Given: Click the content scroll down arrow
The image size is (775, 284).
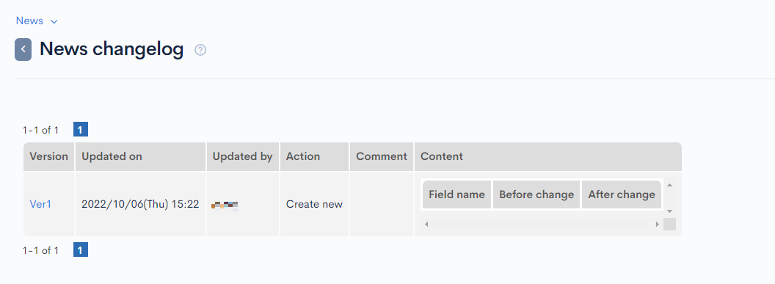Looking at the screenshot, I should [x=670, y=211].
